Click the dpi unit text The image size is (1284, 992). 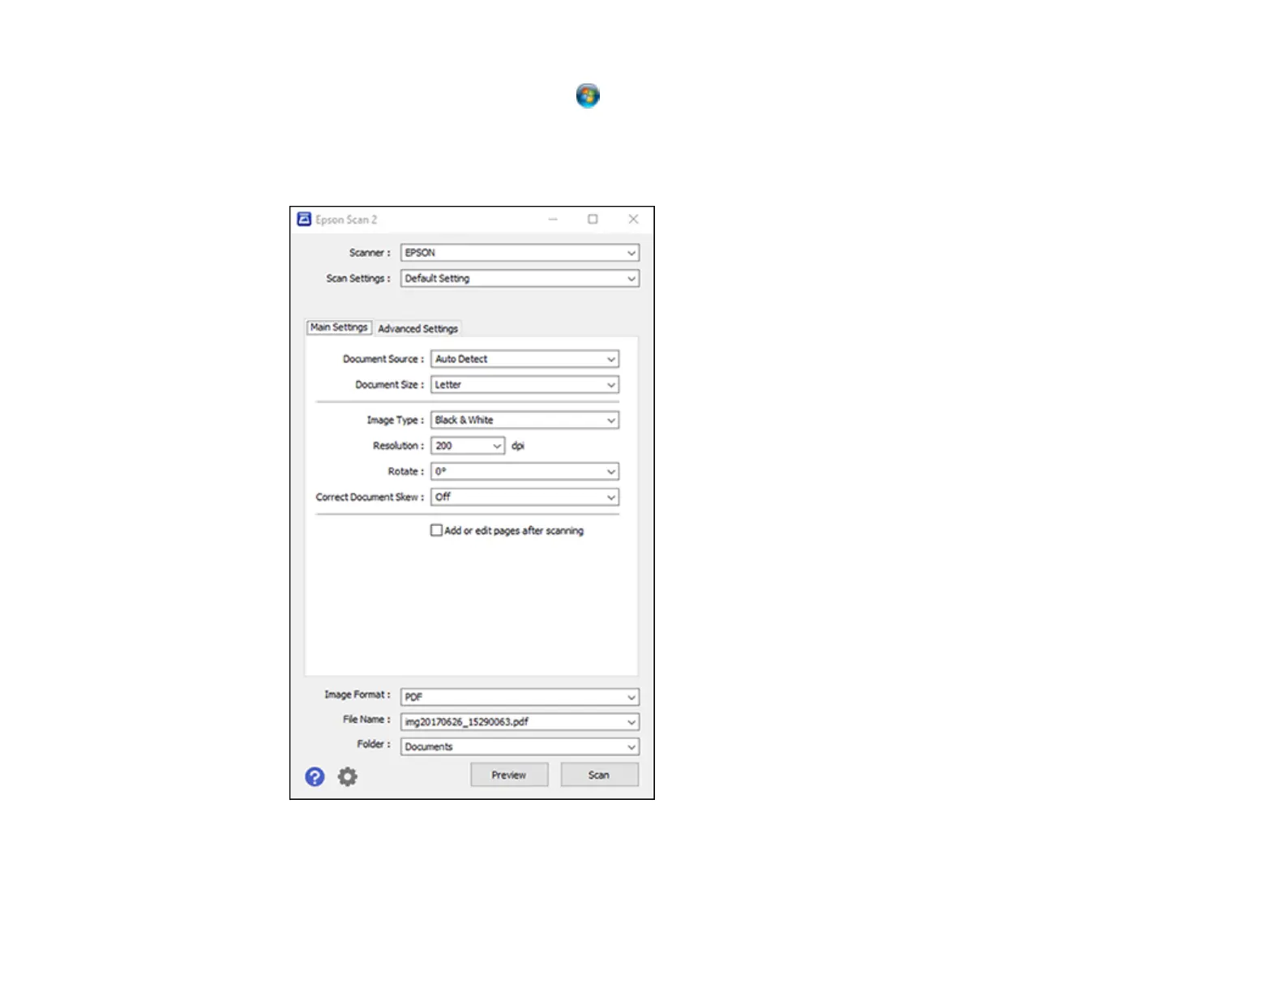tap(518, 446)
